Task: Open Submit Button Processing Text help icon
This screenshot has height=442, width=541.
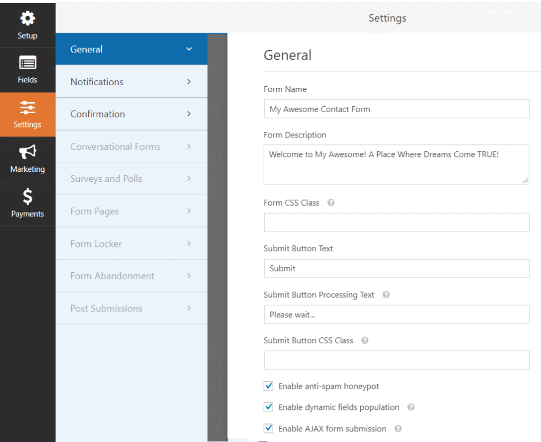Action: [x=386, y=294]
